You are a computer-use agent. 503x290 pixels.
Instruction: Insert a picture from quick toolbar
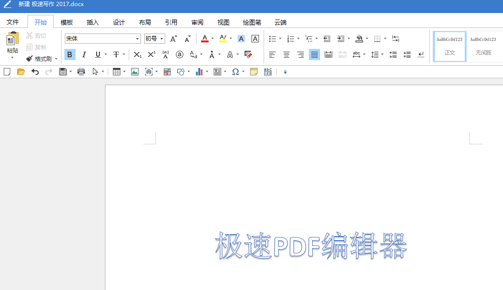[135, 72]
